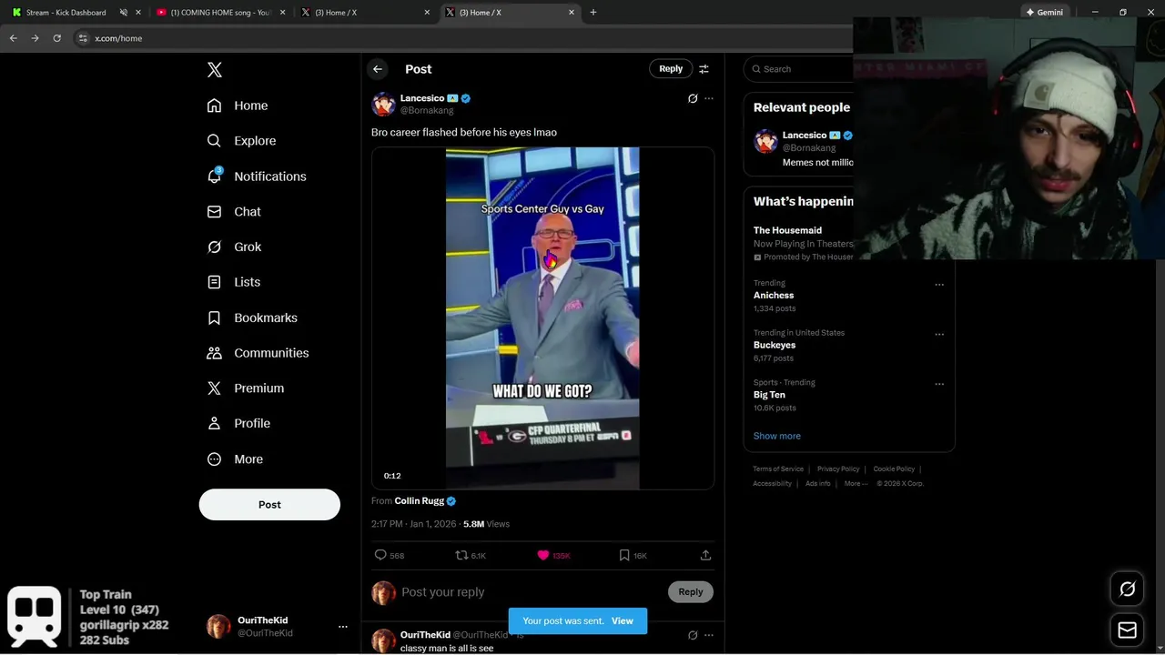Image resolution: width=1165 pixels, height=655 pixels.
Task: Open Grok in the sidebar
Action: pos(234,247)
